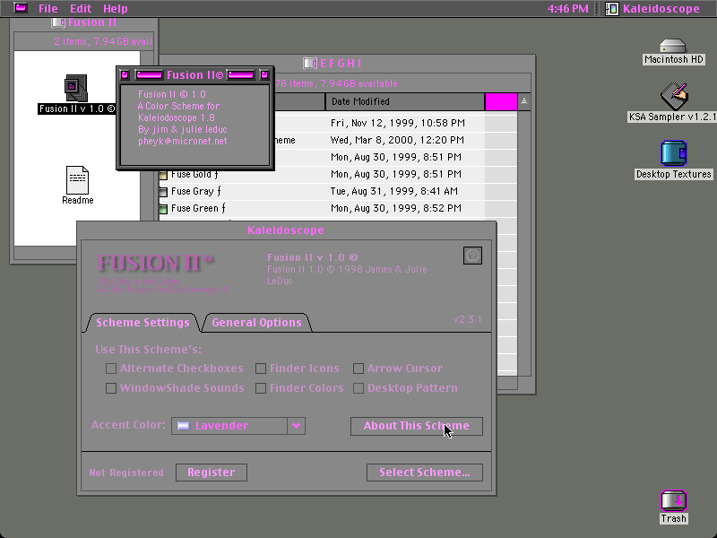The width and height of the screenshot is (717, 538).
Task: Sort by the Date Modified column header
Action: pyautogui.click(x=405, y=101)
